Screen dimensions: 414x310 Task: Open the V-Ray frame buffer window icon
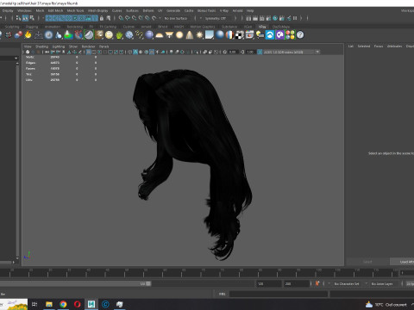pos(249,35)
